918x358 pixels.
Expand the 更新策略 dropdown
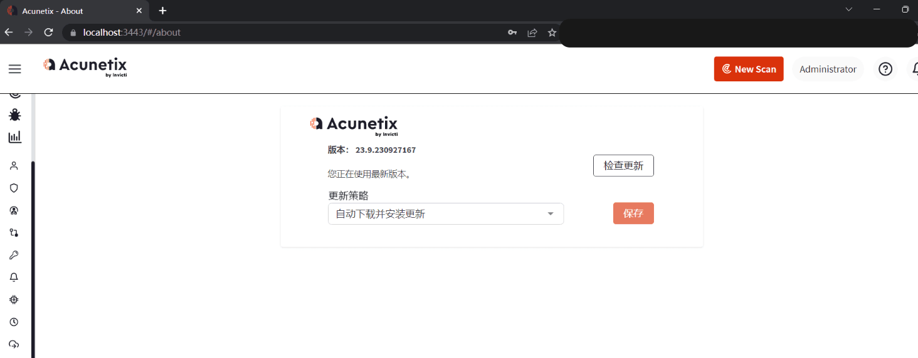(446, 214)
